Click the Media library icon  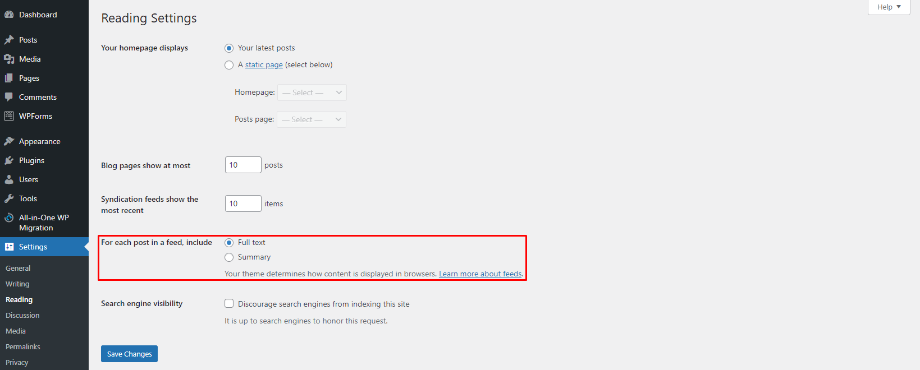(x=9, y=59)
